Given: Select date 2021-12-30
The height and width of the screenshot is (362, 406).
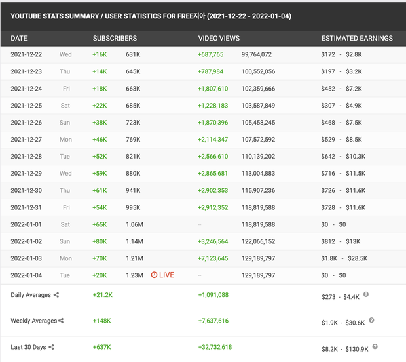Looking at the screenshot, I should point(26,190).
